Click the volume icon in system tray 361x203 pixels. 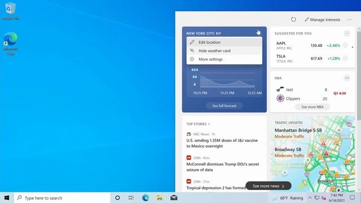click(x=324, y=198)
